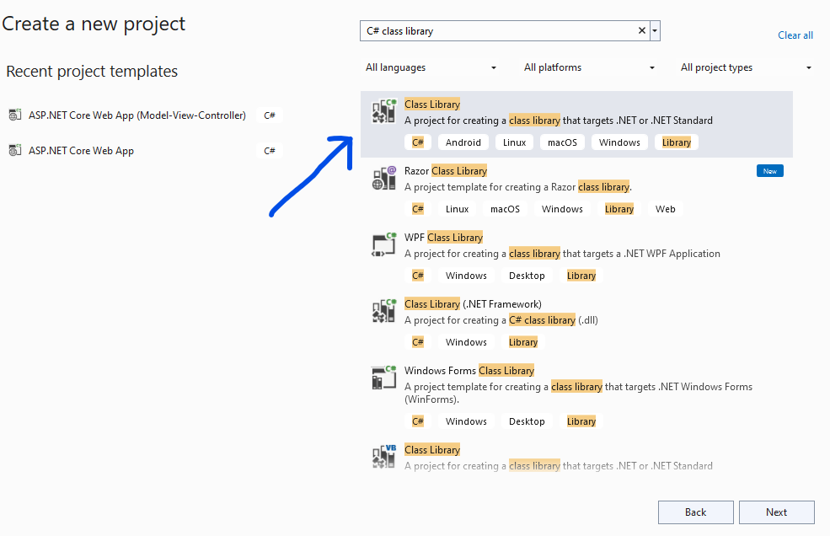Select the Class Library (.NET Framework) icon
830x536 pixels.
click(384, 311)
